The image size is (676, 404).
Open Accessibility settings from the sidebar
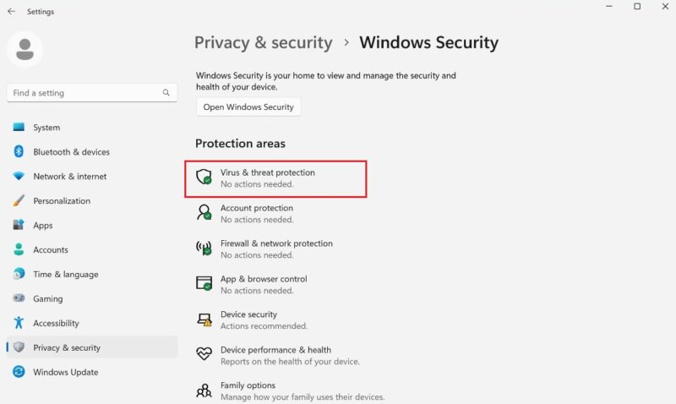(56, 323)
